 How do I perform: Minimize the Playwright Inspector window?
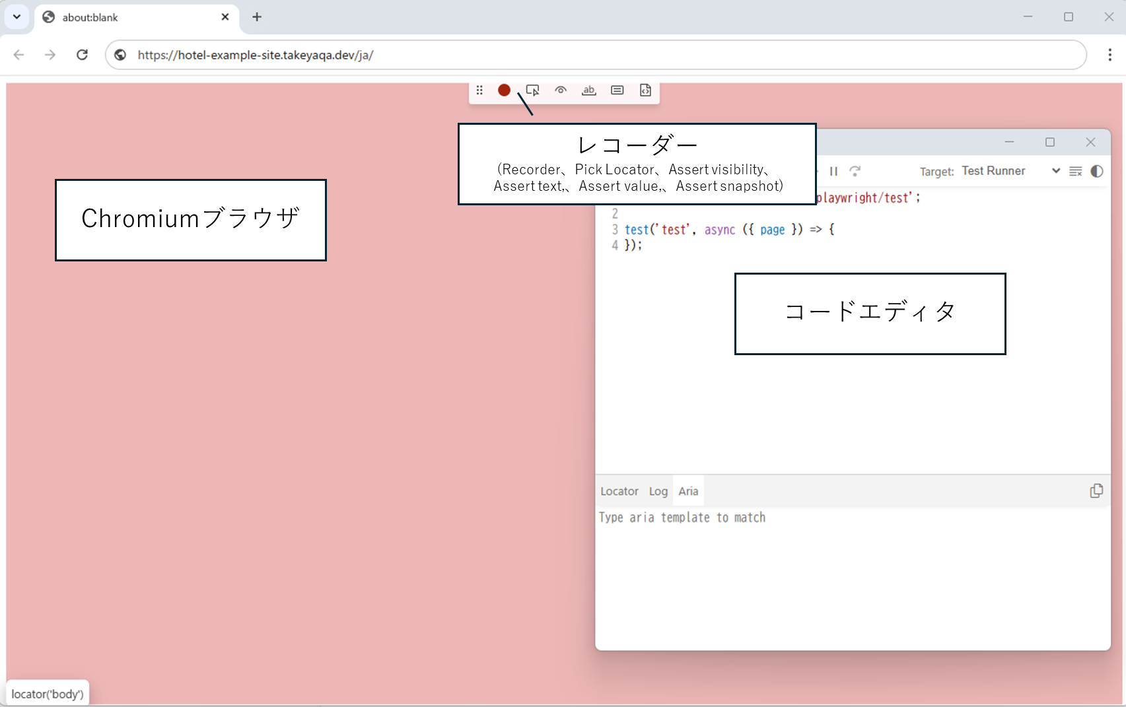(1009, 142)
